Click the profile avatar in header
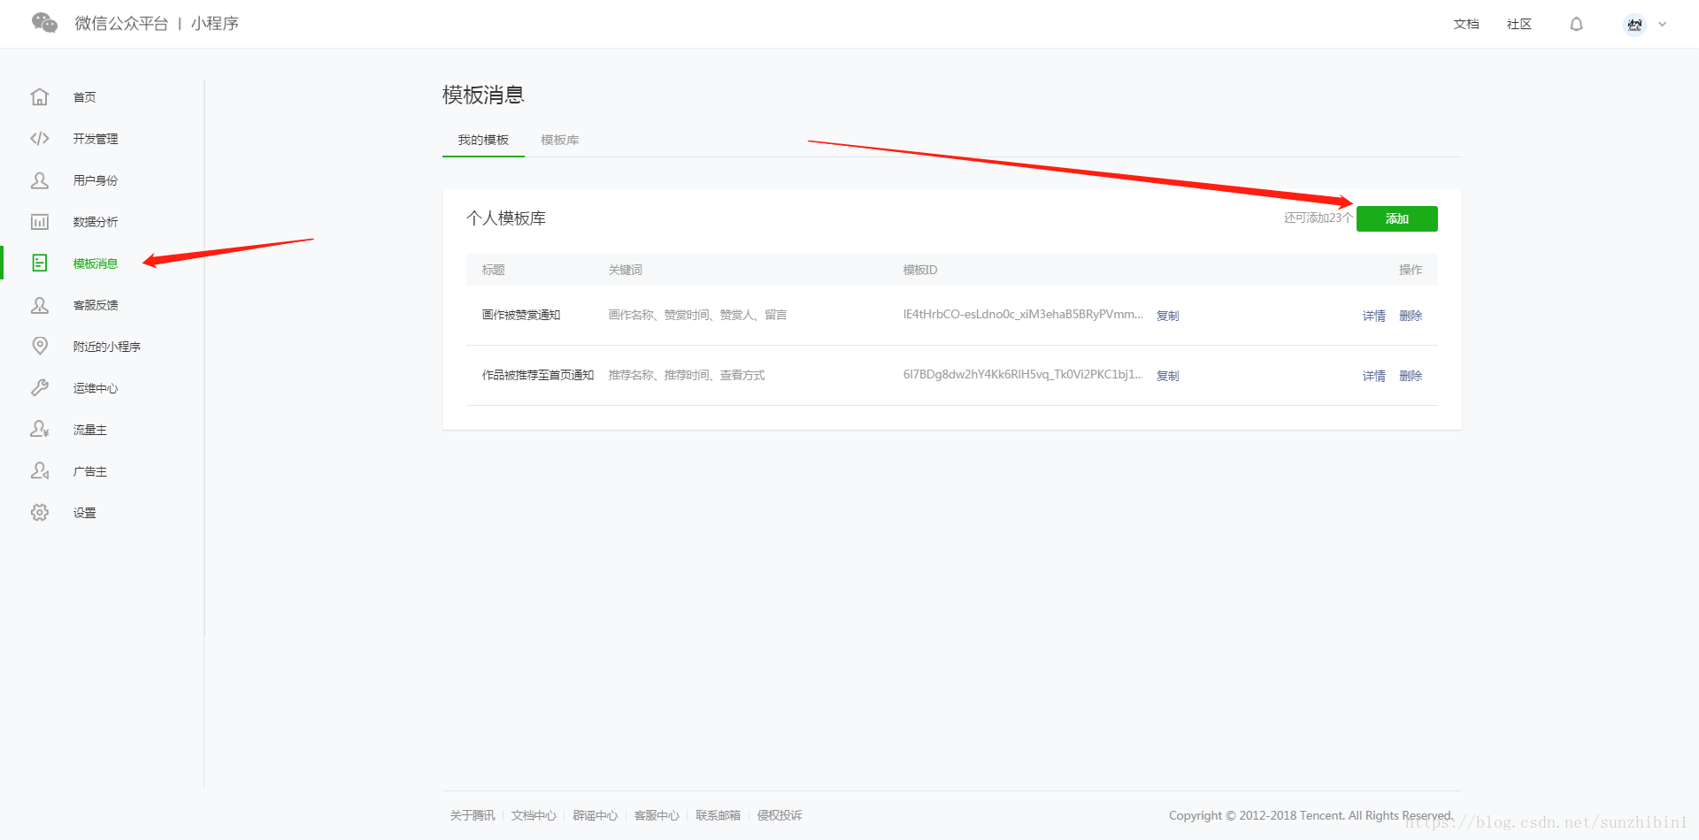The height and width of the screenshot is (840, 1699). (1634, 25)
